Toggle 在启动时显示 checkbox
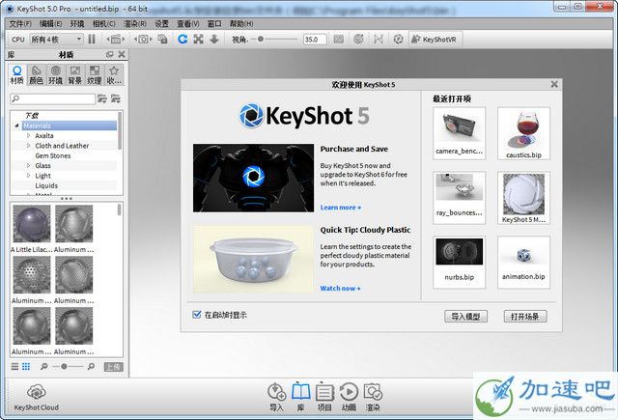 click(197, 315)
